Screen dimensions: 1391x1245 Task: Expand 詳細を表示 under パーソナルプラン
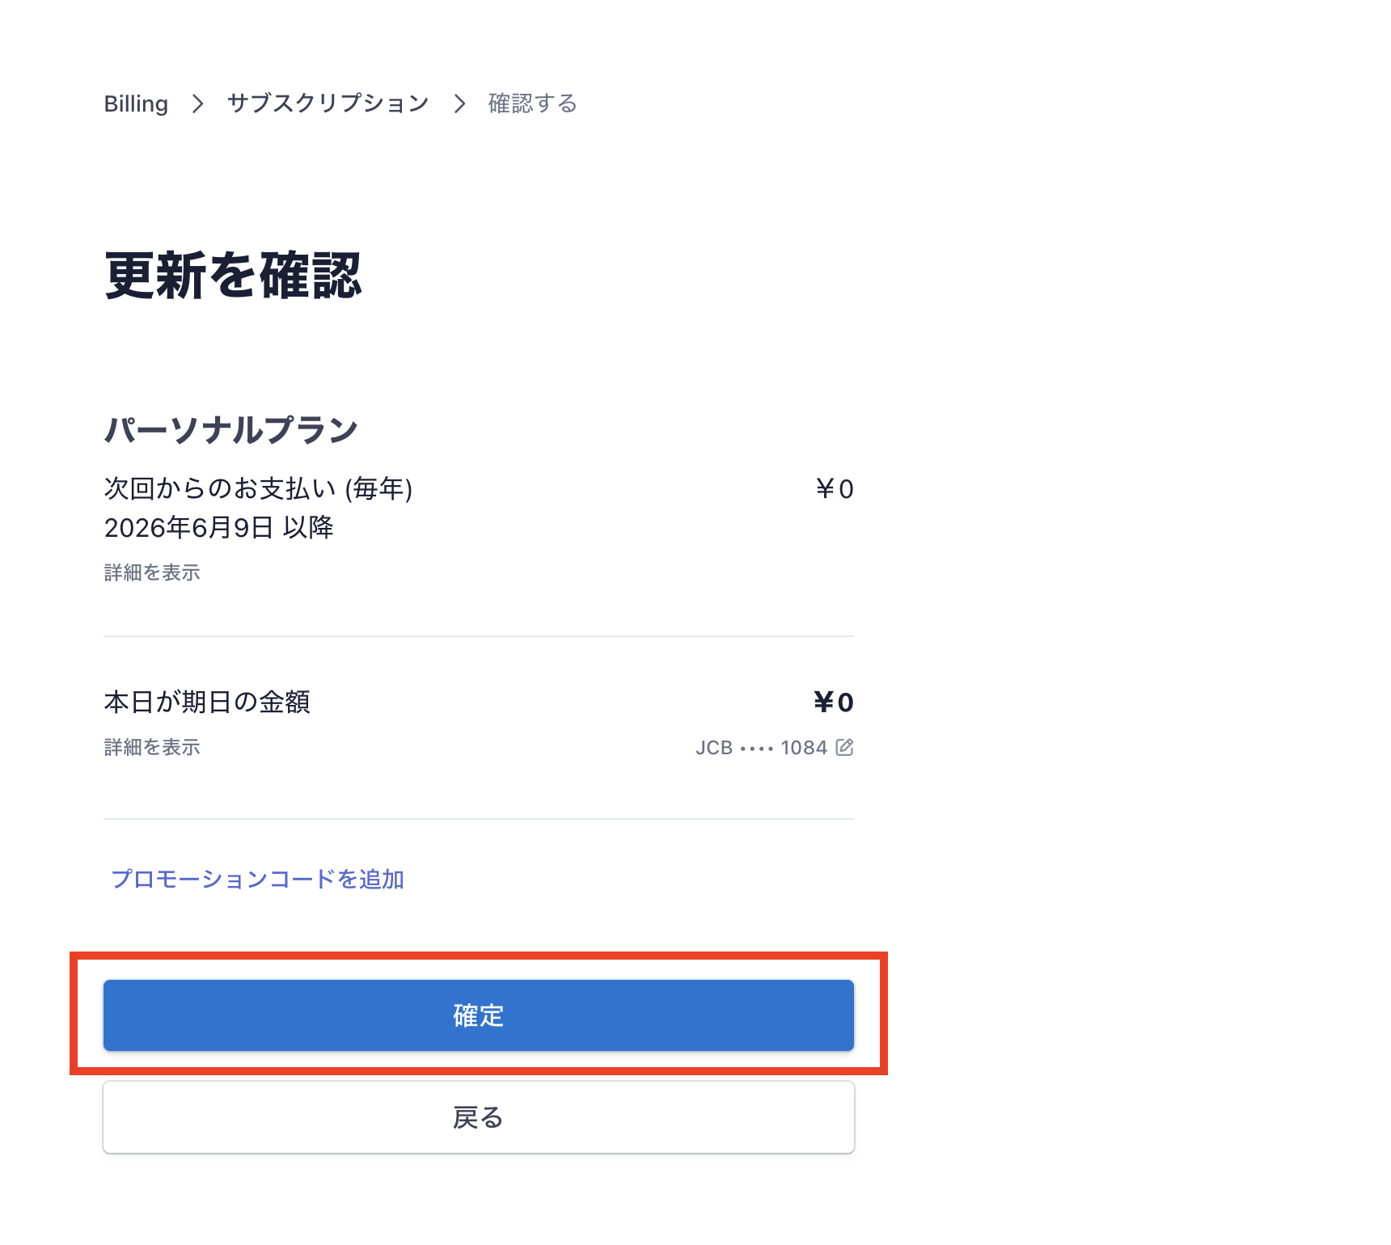pos(152,572)
